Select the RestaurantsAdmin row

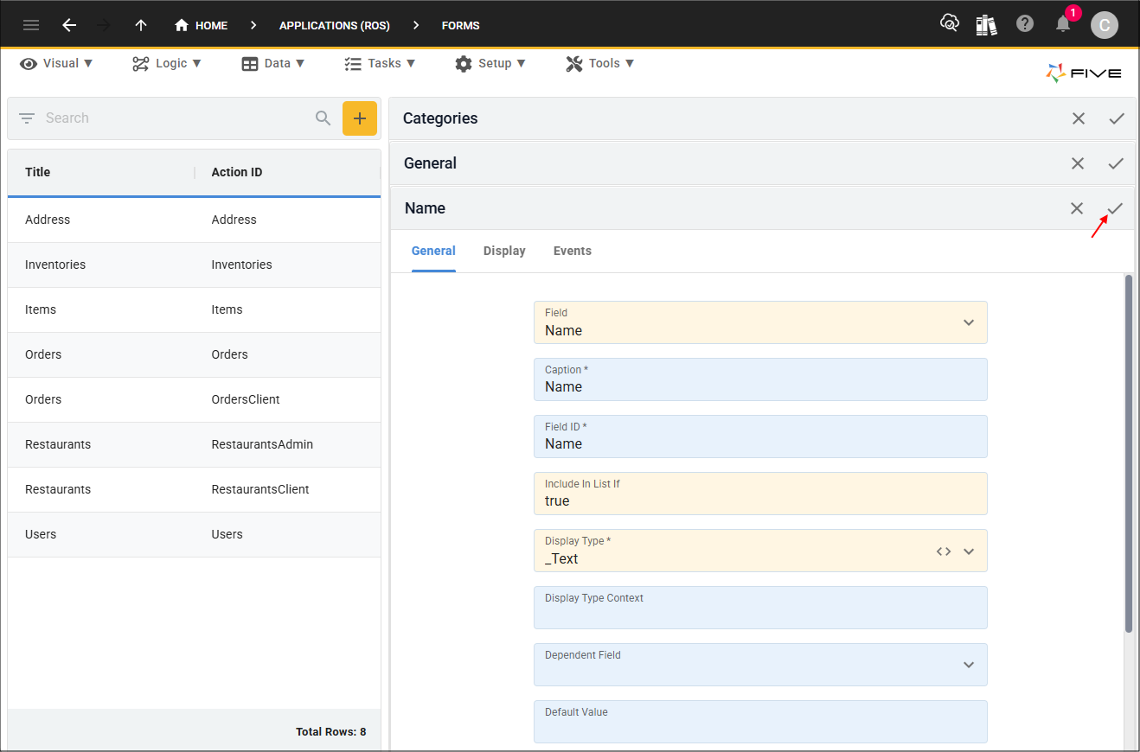pos(194,444)
